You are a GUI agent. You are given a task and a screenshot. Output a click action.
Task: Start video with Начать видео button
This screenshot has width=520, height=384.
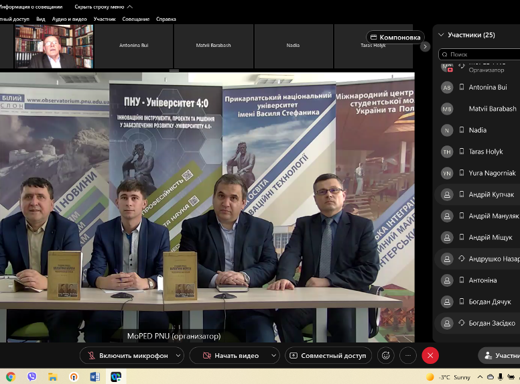231,355
